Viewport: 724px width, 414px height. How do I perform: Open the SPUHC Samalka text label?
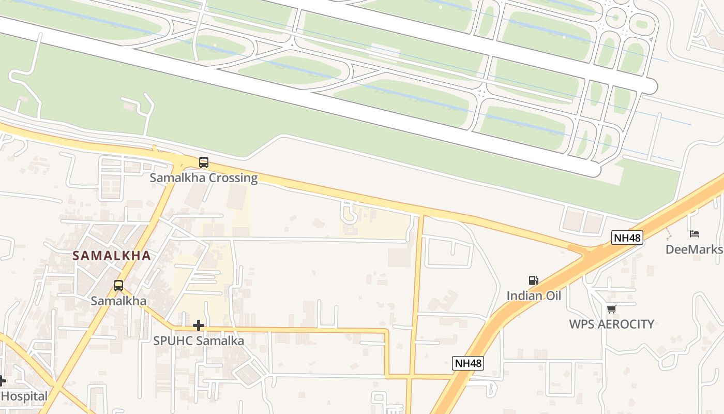(199, 341)
